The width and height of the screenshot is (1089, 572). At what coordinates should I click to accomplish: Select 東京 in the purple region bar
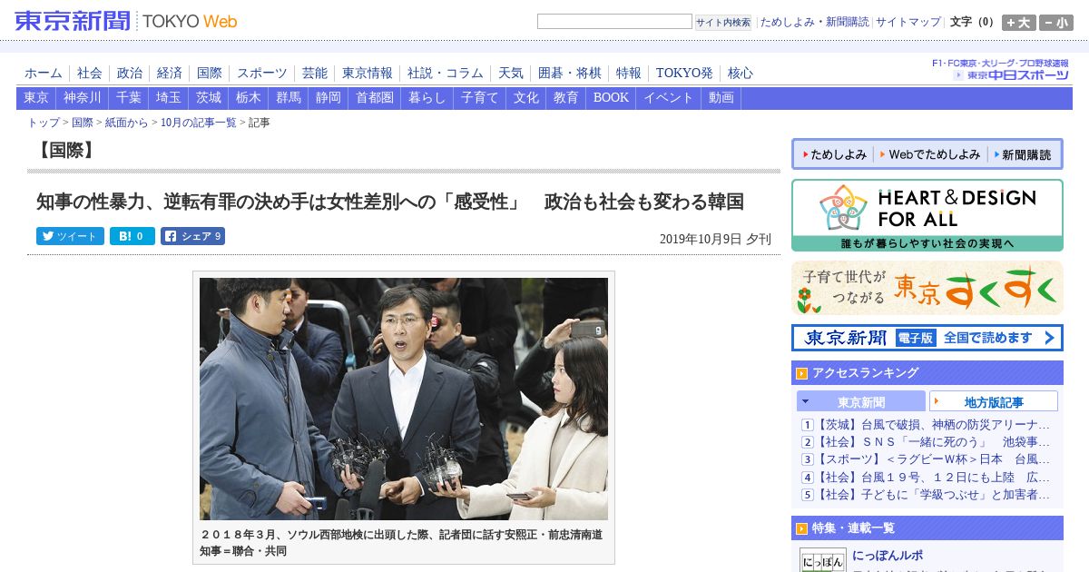36,98
